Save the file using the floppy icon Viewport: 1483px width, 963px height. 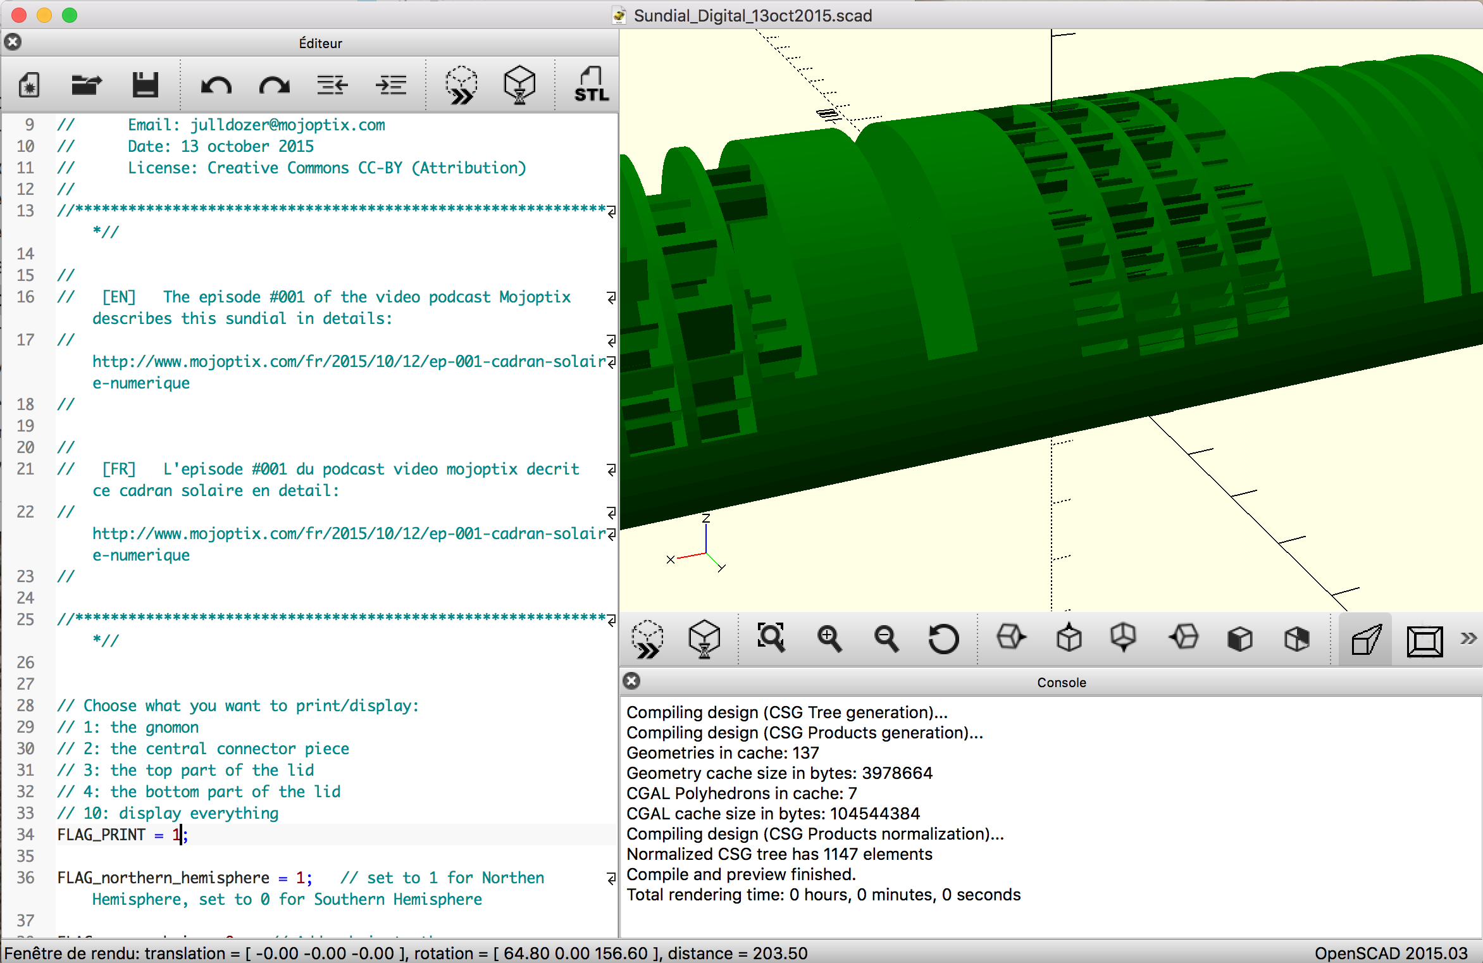[x=145, y=85]
